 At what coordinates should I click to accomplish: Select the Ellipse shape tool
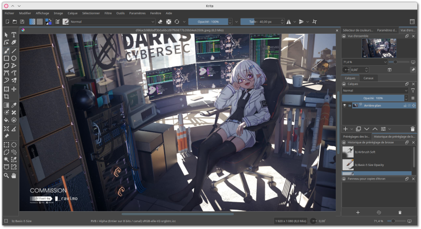click(14, 58)
